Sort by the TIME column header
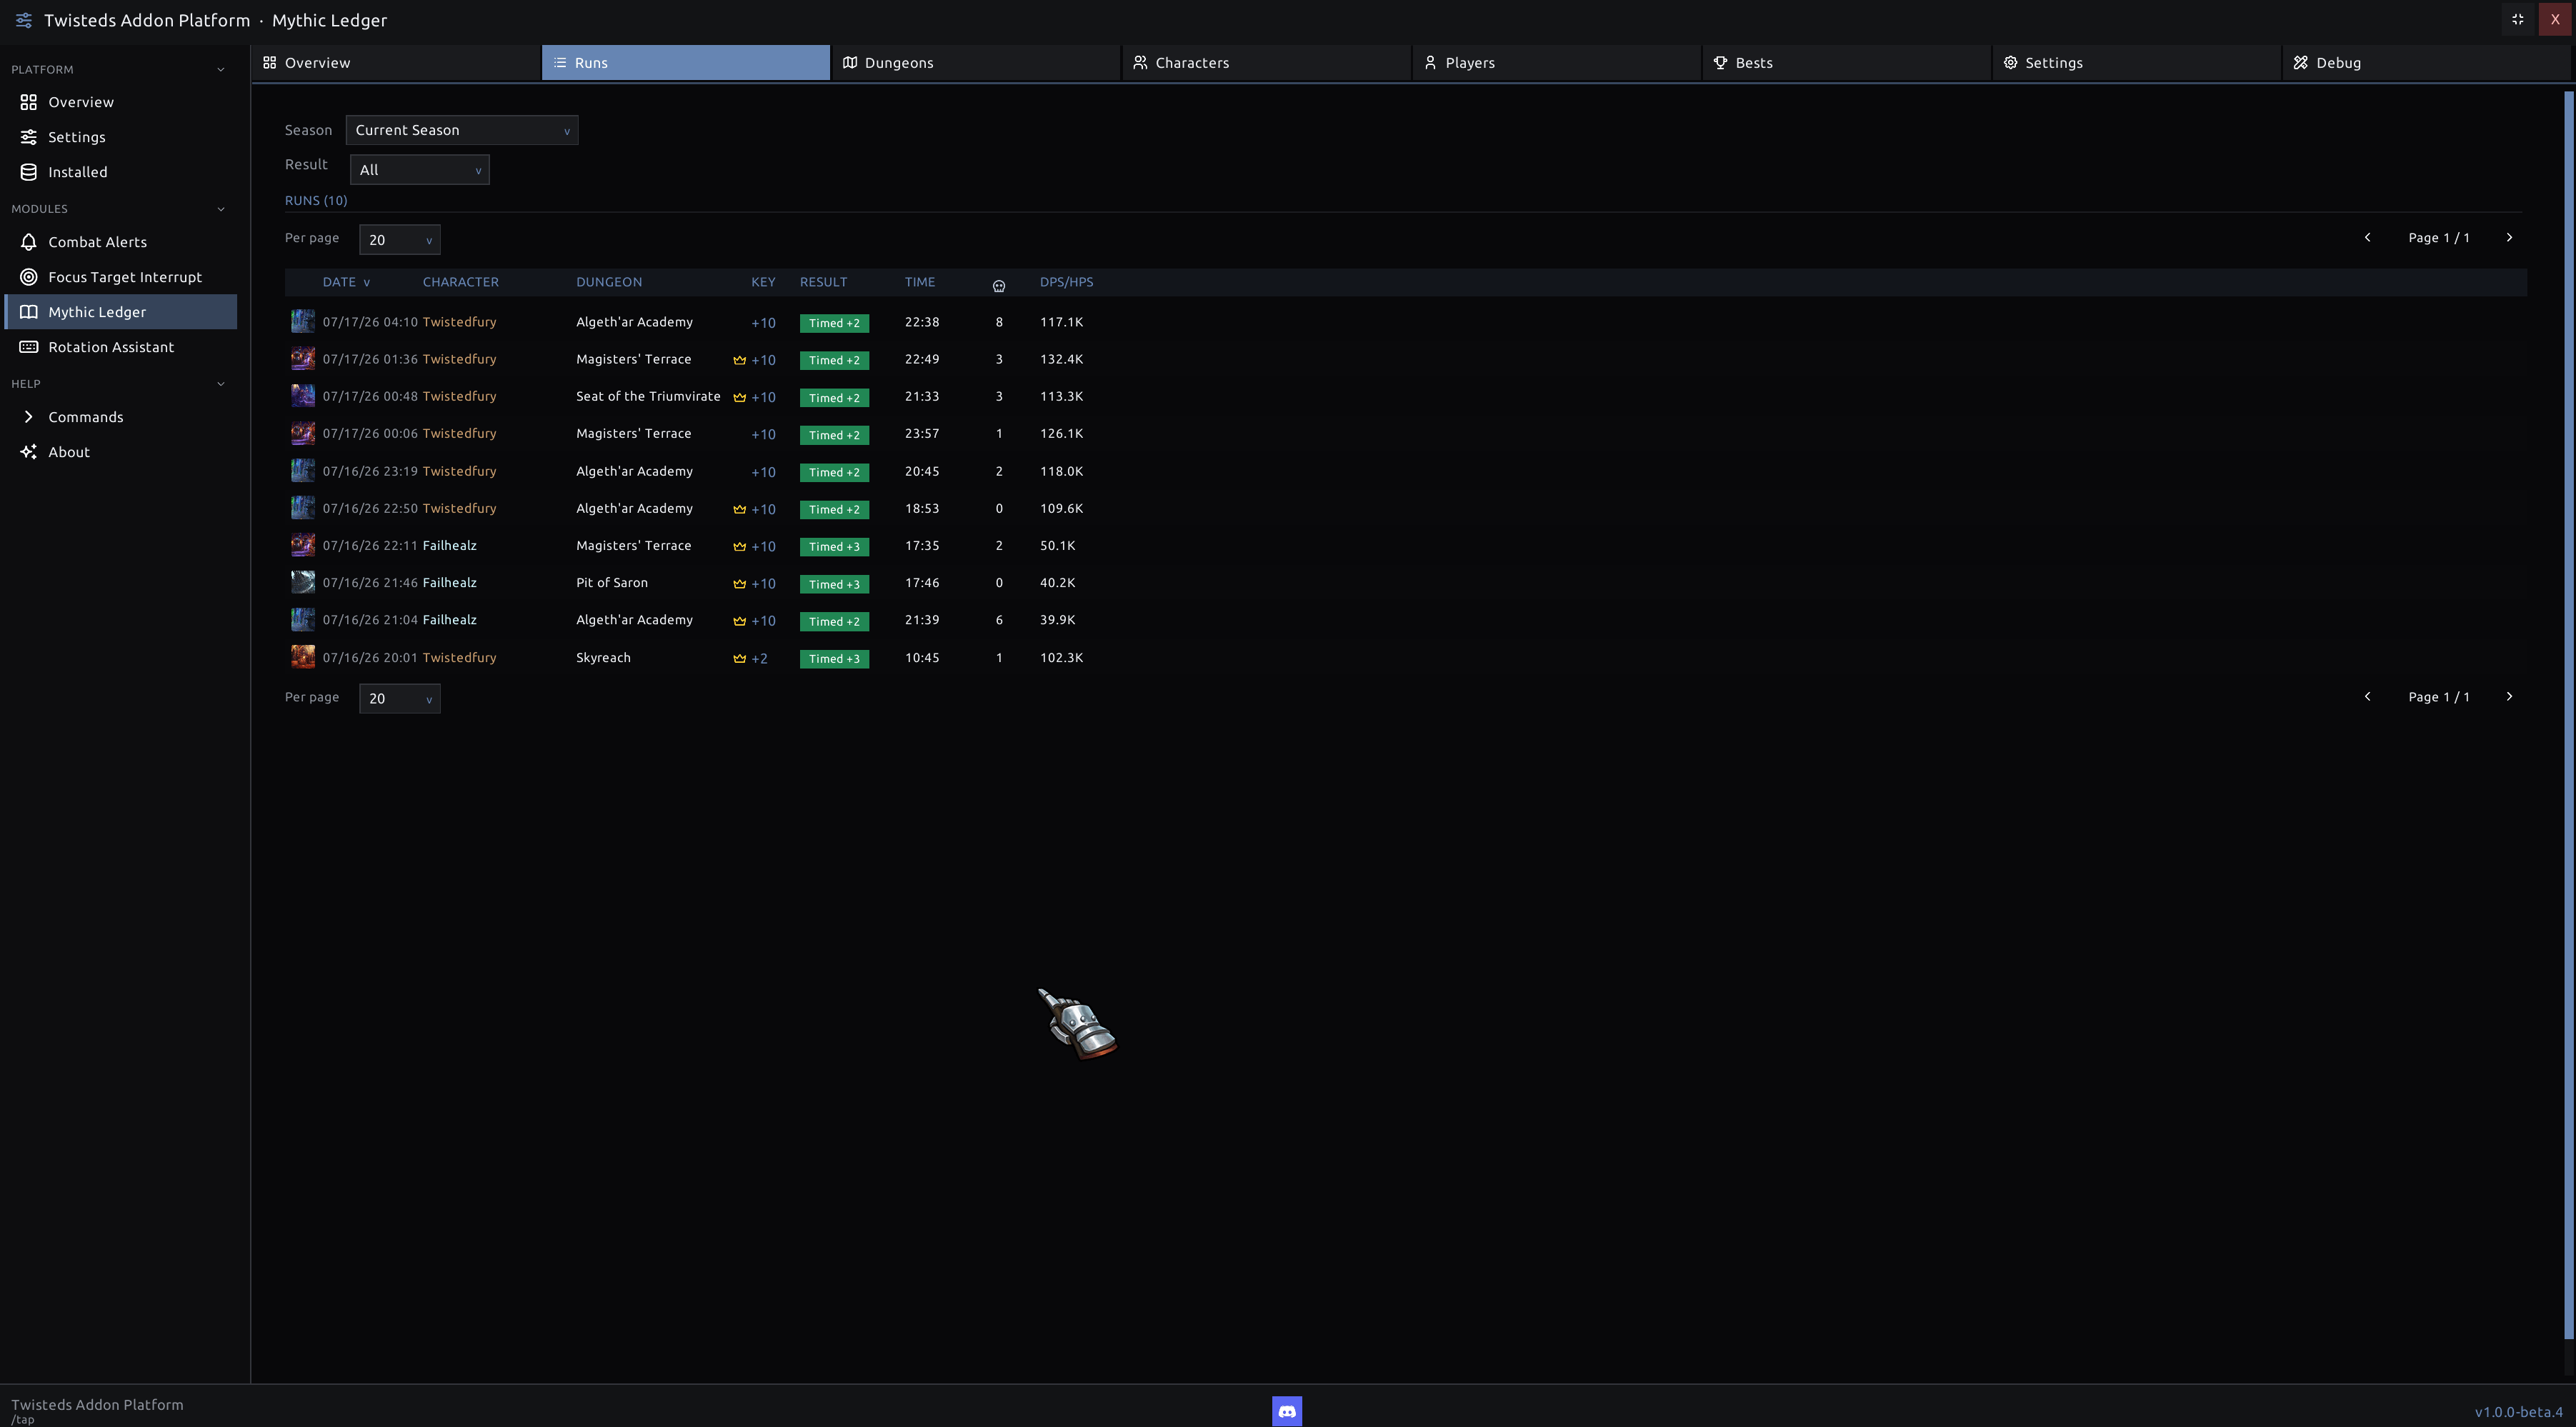Image resolution: width=2576 pixels, height=1427 pixels. [920, 282]
